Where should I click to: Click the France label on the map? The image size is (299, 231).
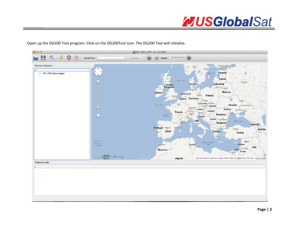pyautogui.click(x=179, y=112)
